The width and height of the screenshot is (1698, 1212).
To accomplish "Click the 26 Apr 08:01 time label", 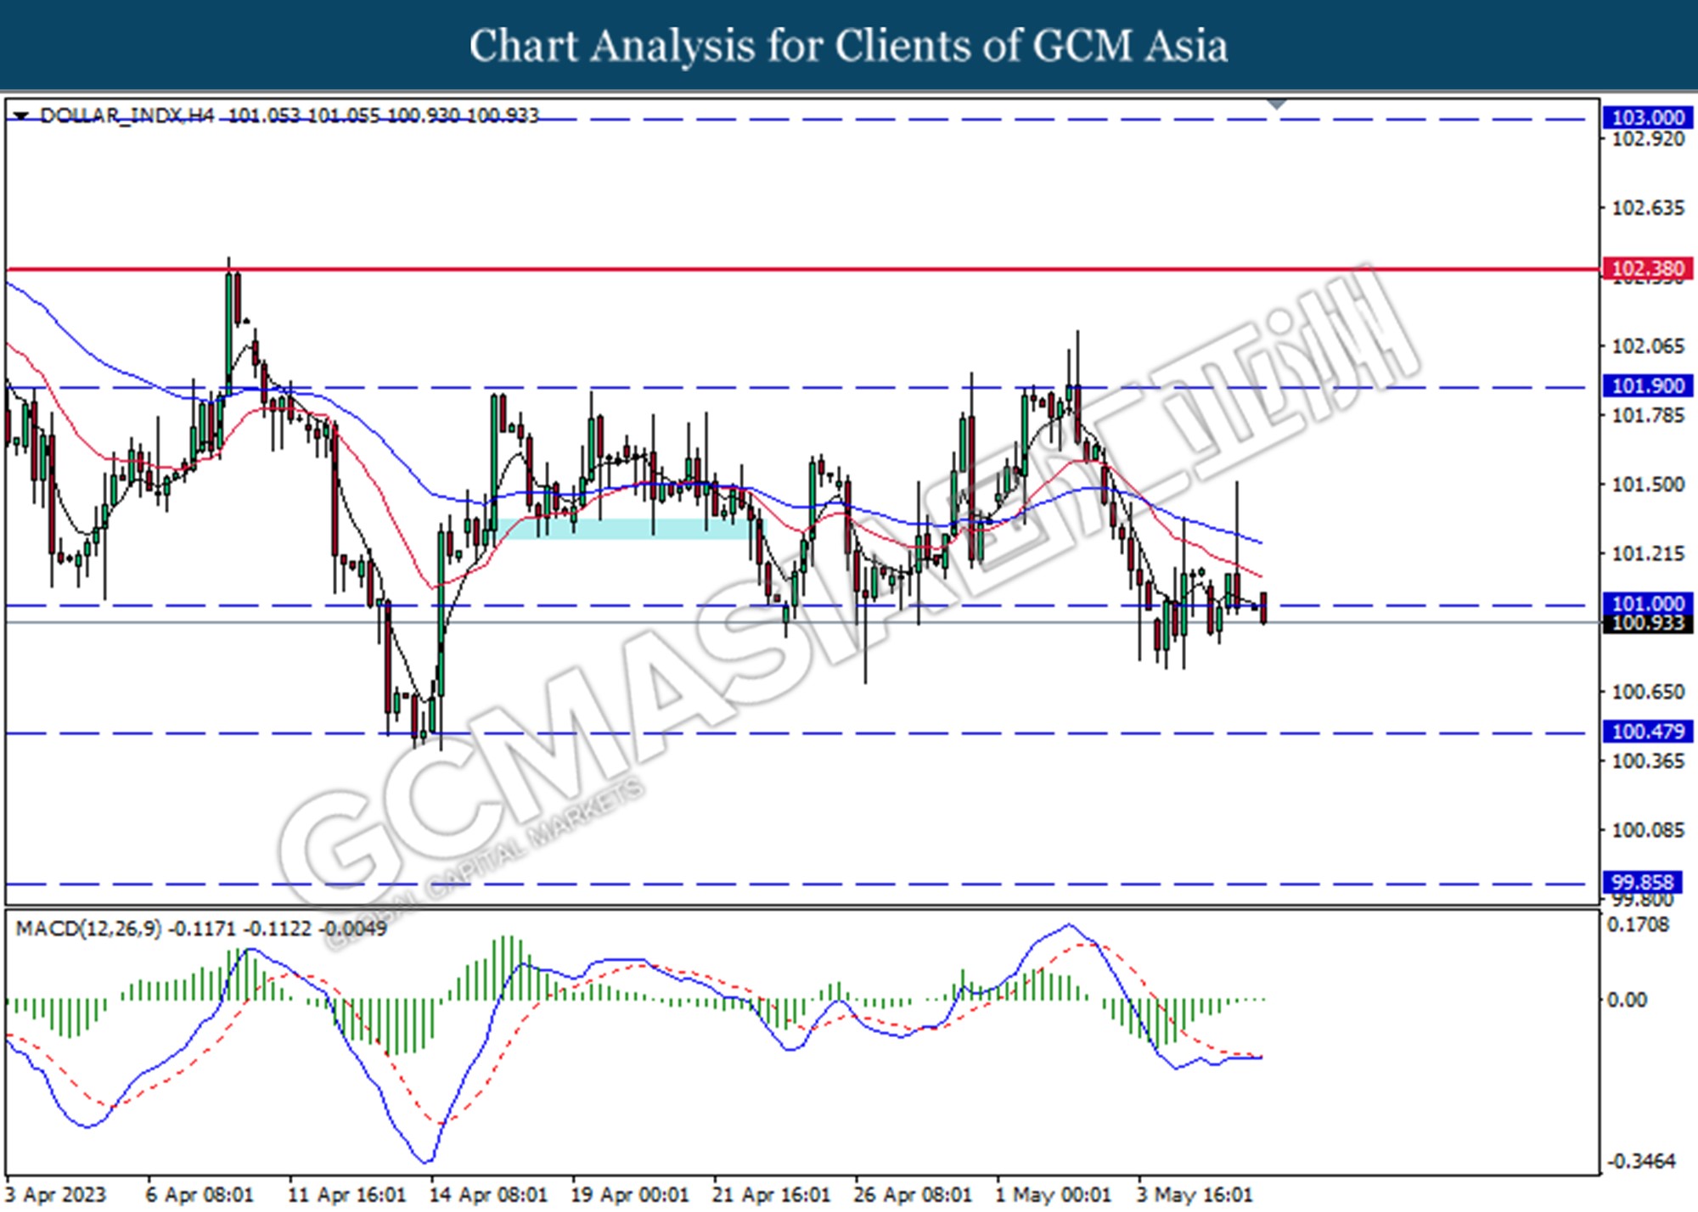I will coord(913,1195).
